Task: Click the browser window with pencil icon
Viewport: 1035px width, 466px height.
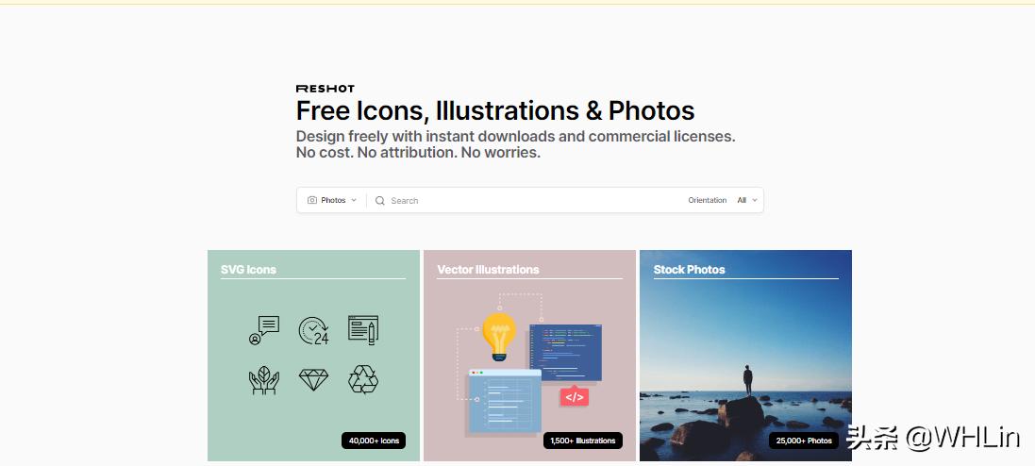Action: coord(363,330)
